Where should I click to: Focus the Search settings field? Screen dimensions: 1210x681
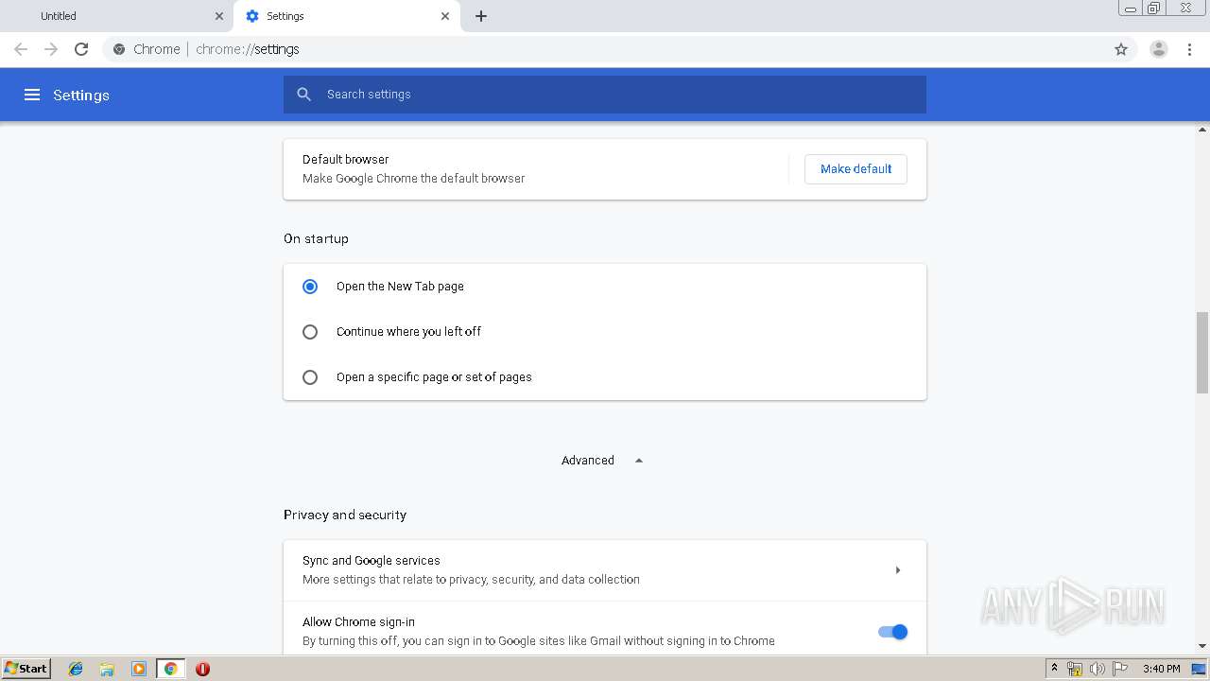tap(605, 95)
